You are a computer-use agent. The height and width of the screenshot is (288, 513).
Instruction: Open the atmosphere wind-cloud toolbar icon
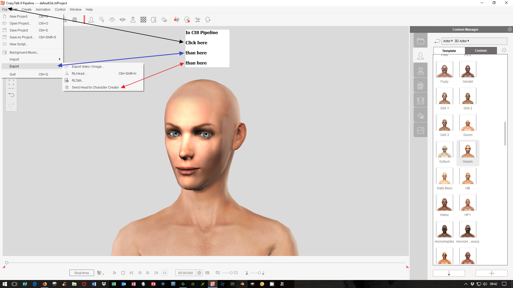click(x=164, y=19)
